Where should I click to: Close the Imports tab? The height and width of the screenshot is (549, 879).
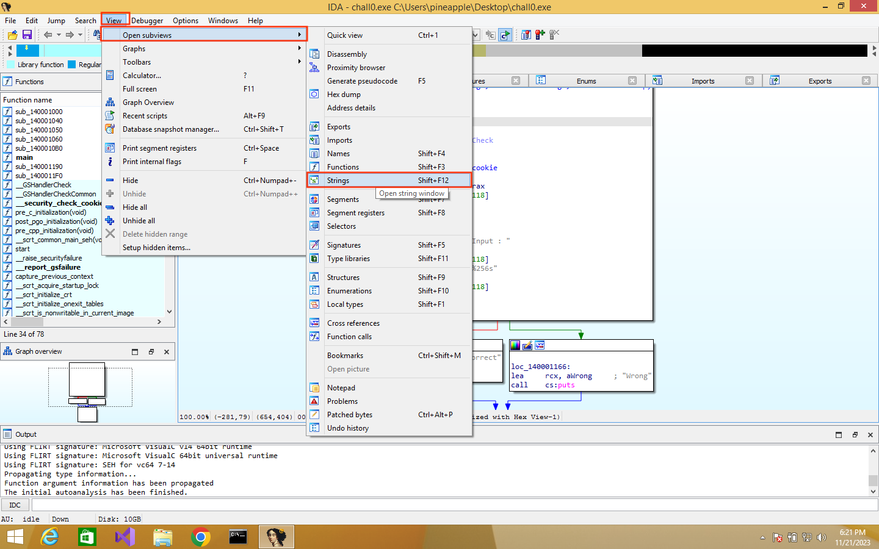coord(750,81)
